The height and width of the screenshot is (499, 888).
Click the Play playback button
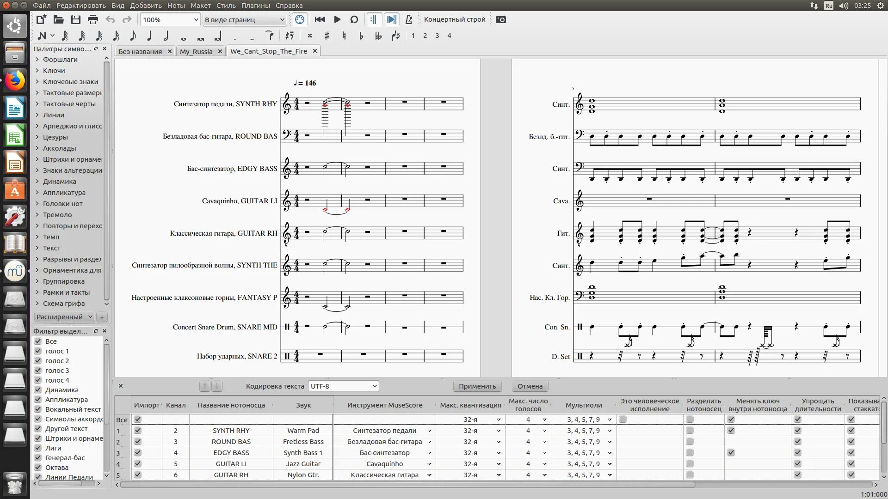coord(337,19)
